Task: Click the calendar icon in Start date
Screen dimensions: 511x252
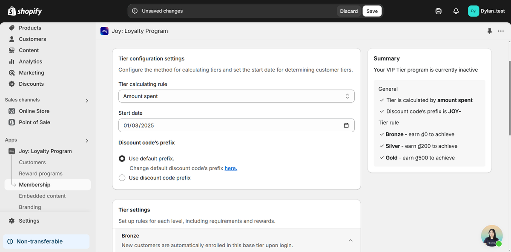Action: [346, 125]
